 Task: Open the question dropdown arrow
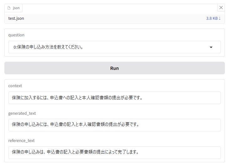(211, 47)
